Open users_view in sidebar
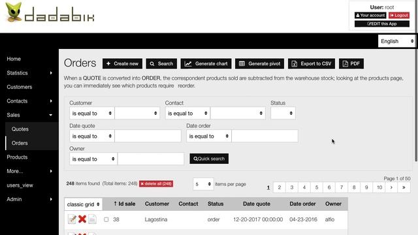This screenshot has width=418, height=235. (x=20, y=185)
